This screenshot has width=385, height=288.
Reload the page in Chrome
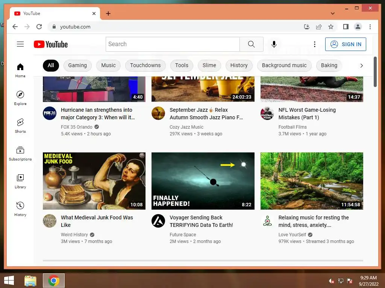(x=39, y=27)
